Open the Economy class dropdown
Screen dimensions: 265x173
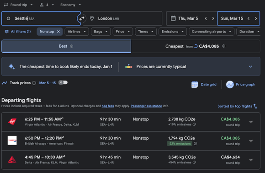(70, 5)
